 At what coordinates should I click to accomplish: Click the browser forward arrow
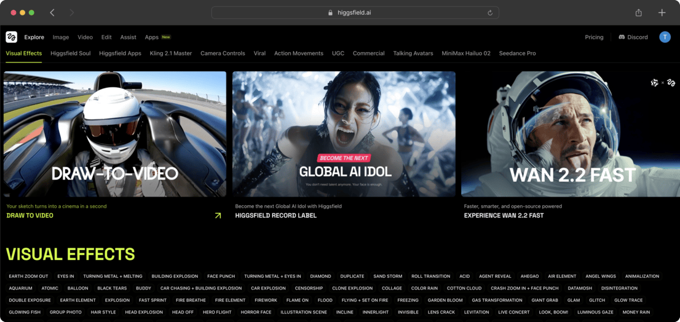point(71,12)
